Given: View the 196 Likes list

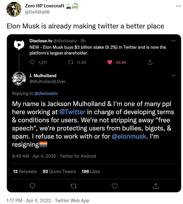Looking at the screenshot, I should point(91,171).
